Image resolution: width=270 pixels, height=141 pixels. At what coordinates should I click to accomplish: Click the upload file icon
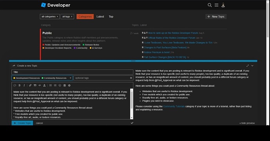point(44,85)
